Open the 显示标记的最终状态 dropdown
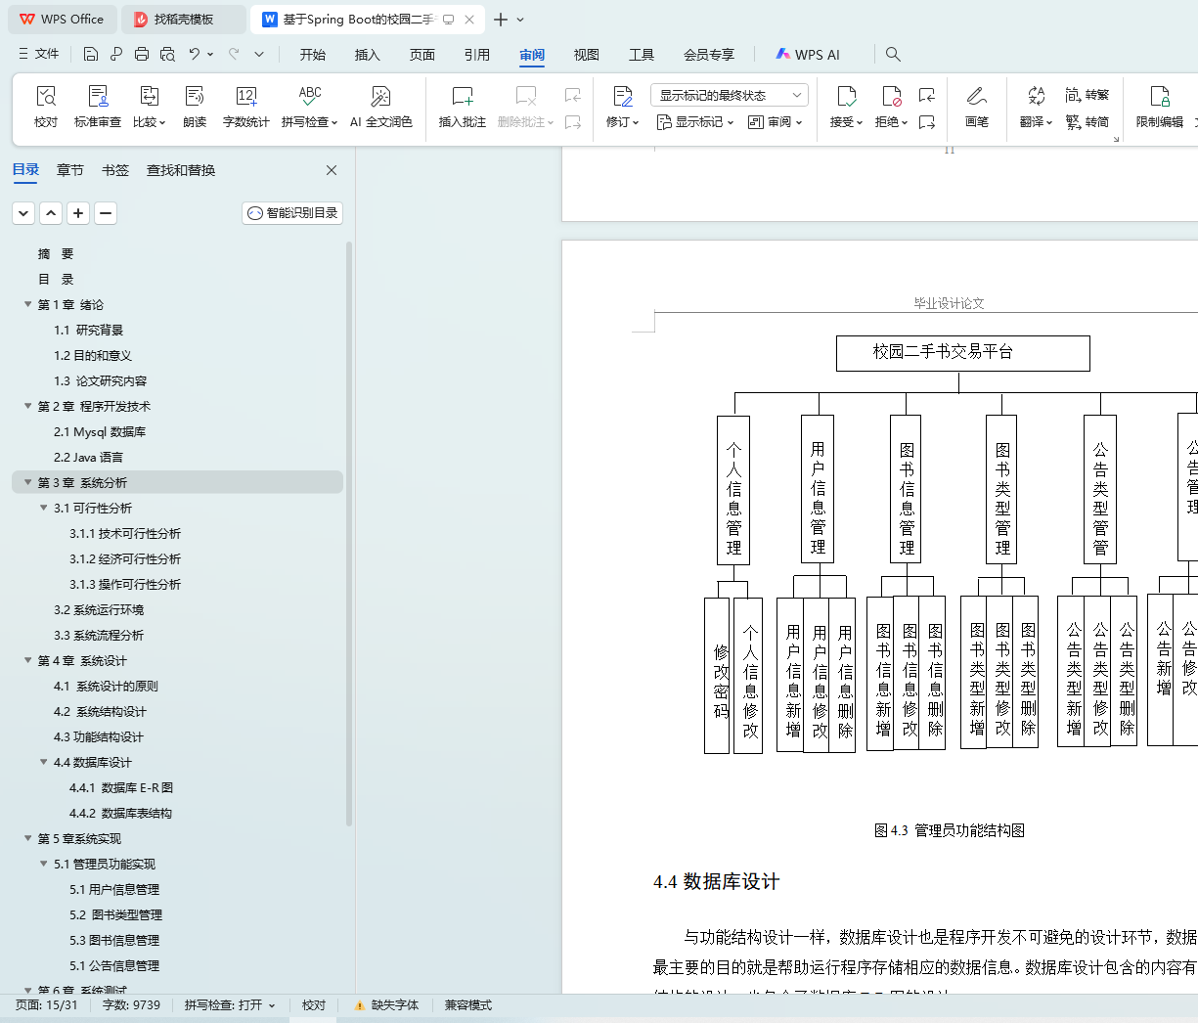The width and height of the screenshot is (1198, 1023). click(x=729, y=95)
